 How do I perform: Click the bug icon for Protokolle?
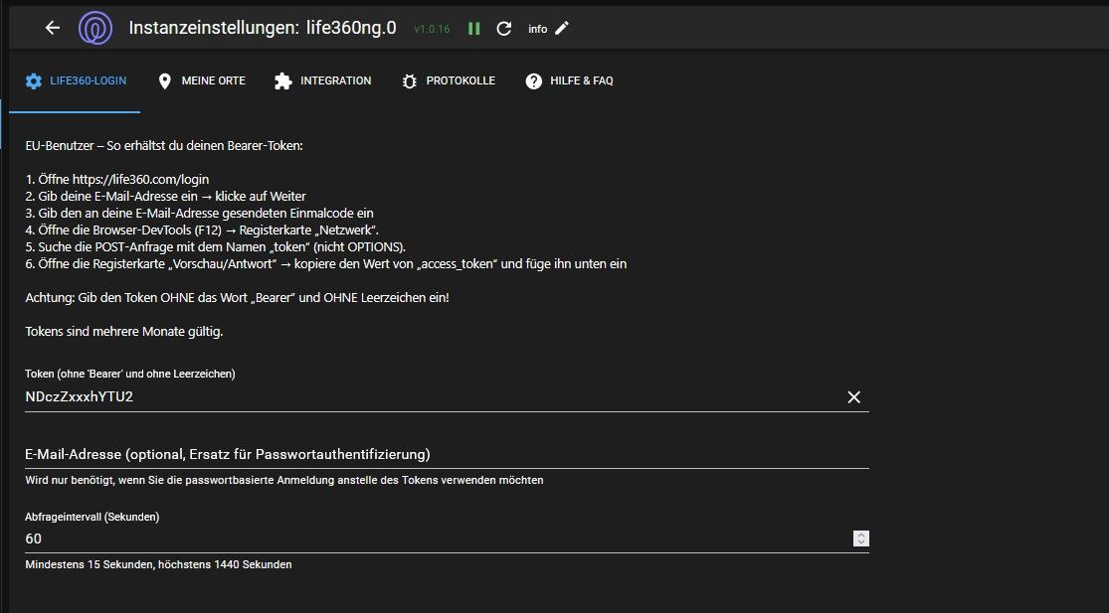[409, 81]
